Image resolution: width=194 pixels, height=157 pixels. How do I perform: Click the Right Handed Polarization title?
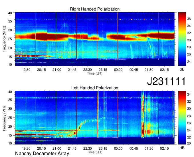[x=95, y=9]
